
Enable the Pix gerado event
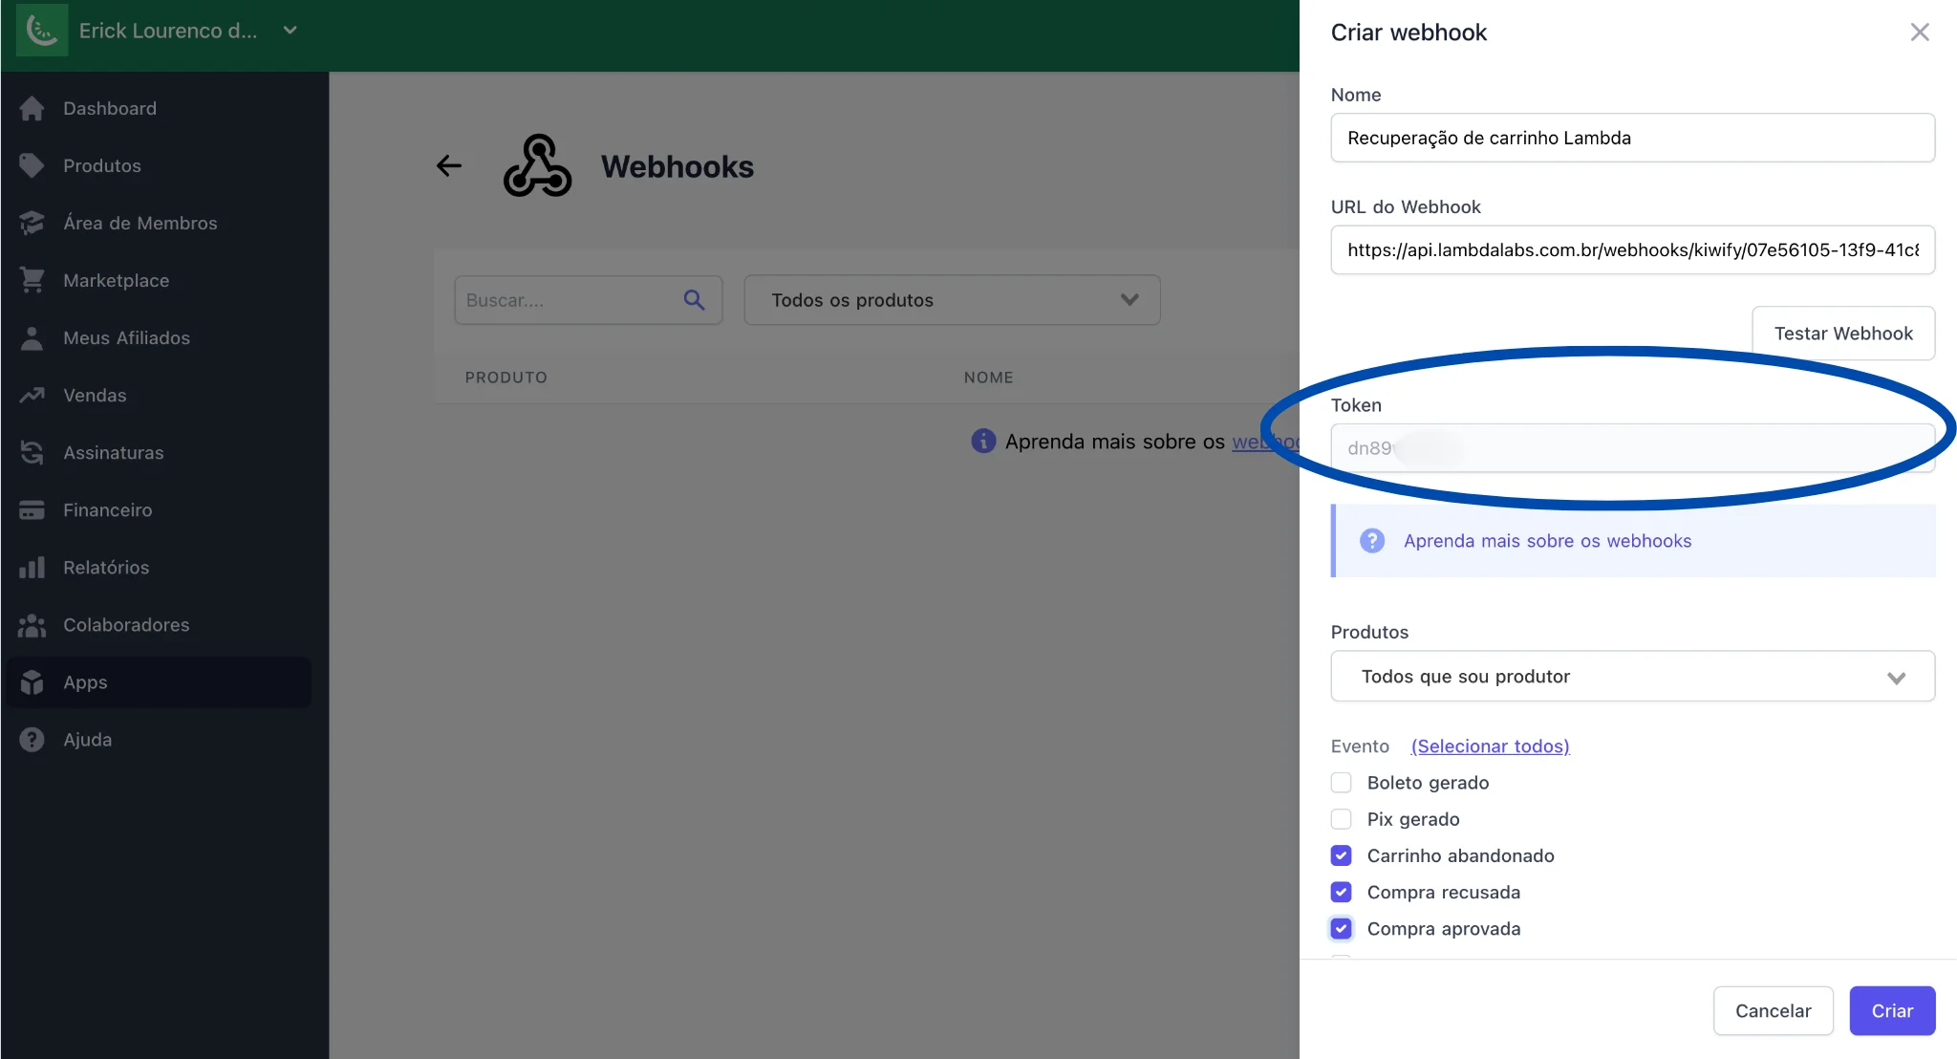[x=1341, y=818]
